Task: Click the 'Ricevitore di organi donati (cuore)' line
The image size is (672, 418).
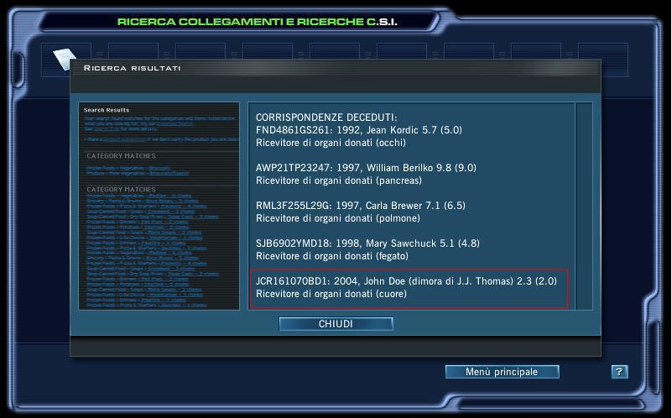Action: click(331, 294)
